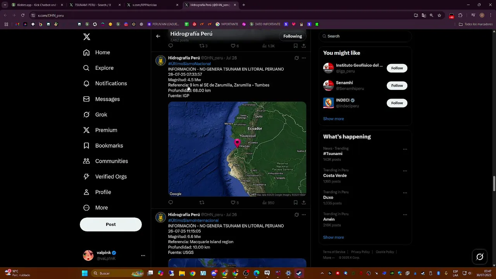This screenshot has width=496, height=279.
Task: Open Verified Orgs from the sidebar
Action: [105, 177]
